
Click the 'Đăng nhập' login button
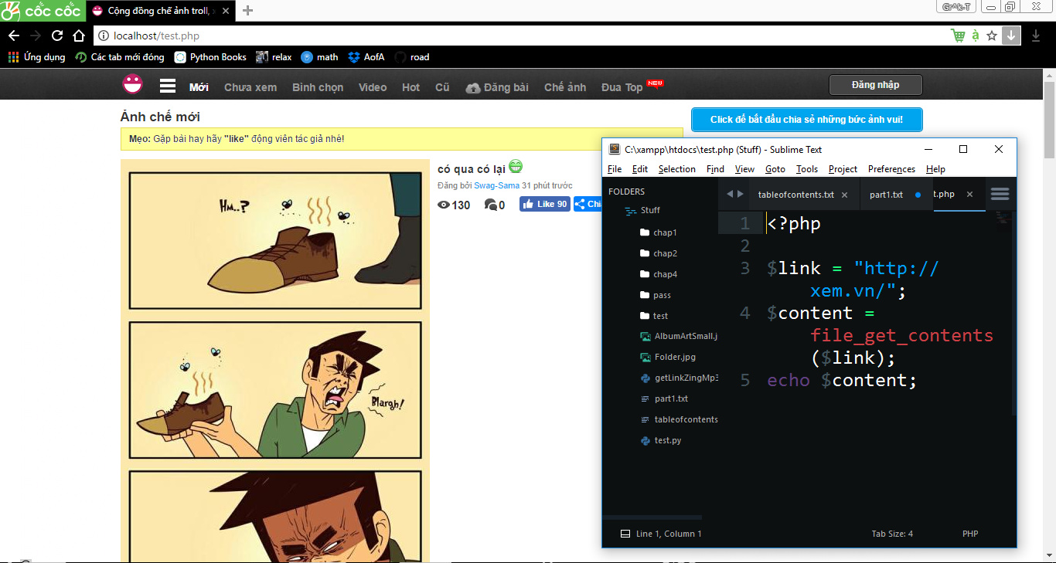click(x=876, y=85)
